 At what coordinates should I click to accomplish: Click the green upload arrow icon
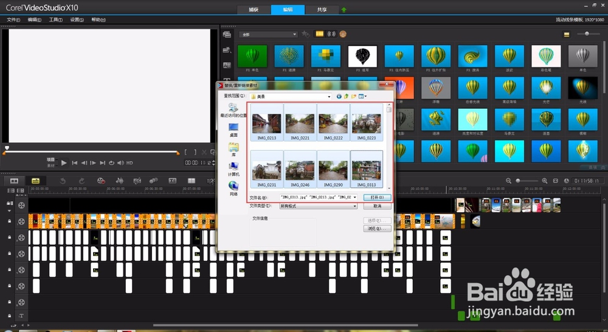point(344,10)
